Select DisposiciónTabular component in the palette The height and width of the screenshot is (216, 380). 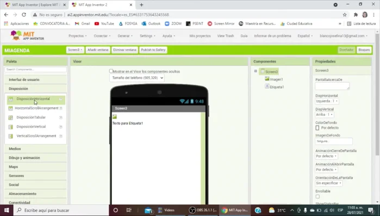(x=31, y=118)
